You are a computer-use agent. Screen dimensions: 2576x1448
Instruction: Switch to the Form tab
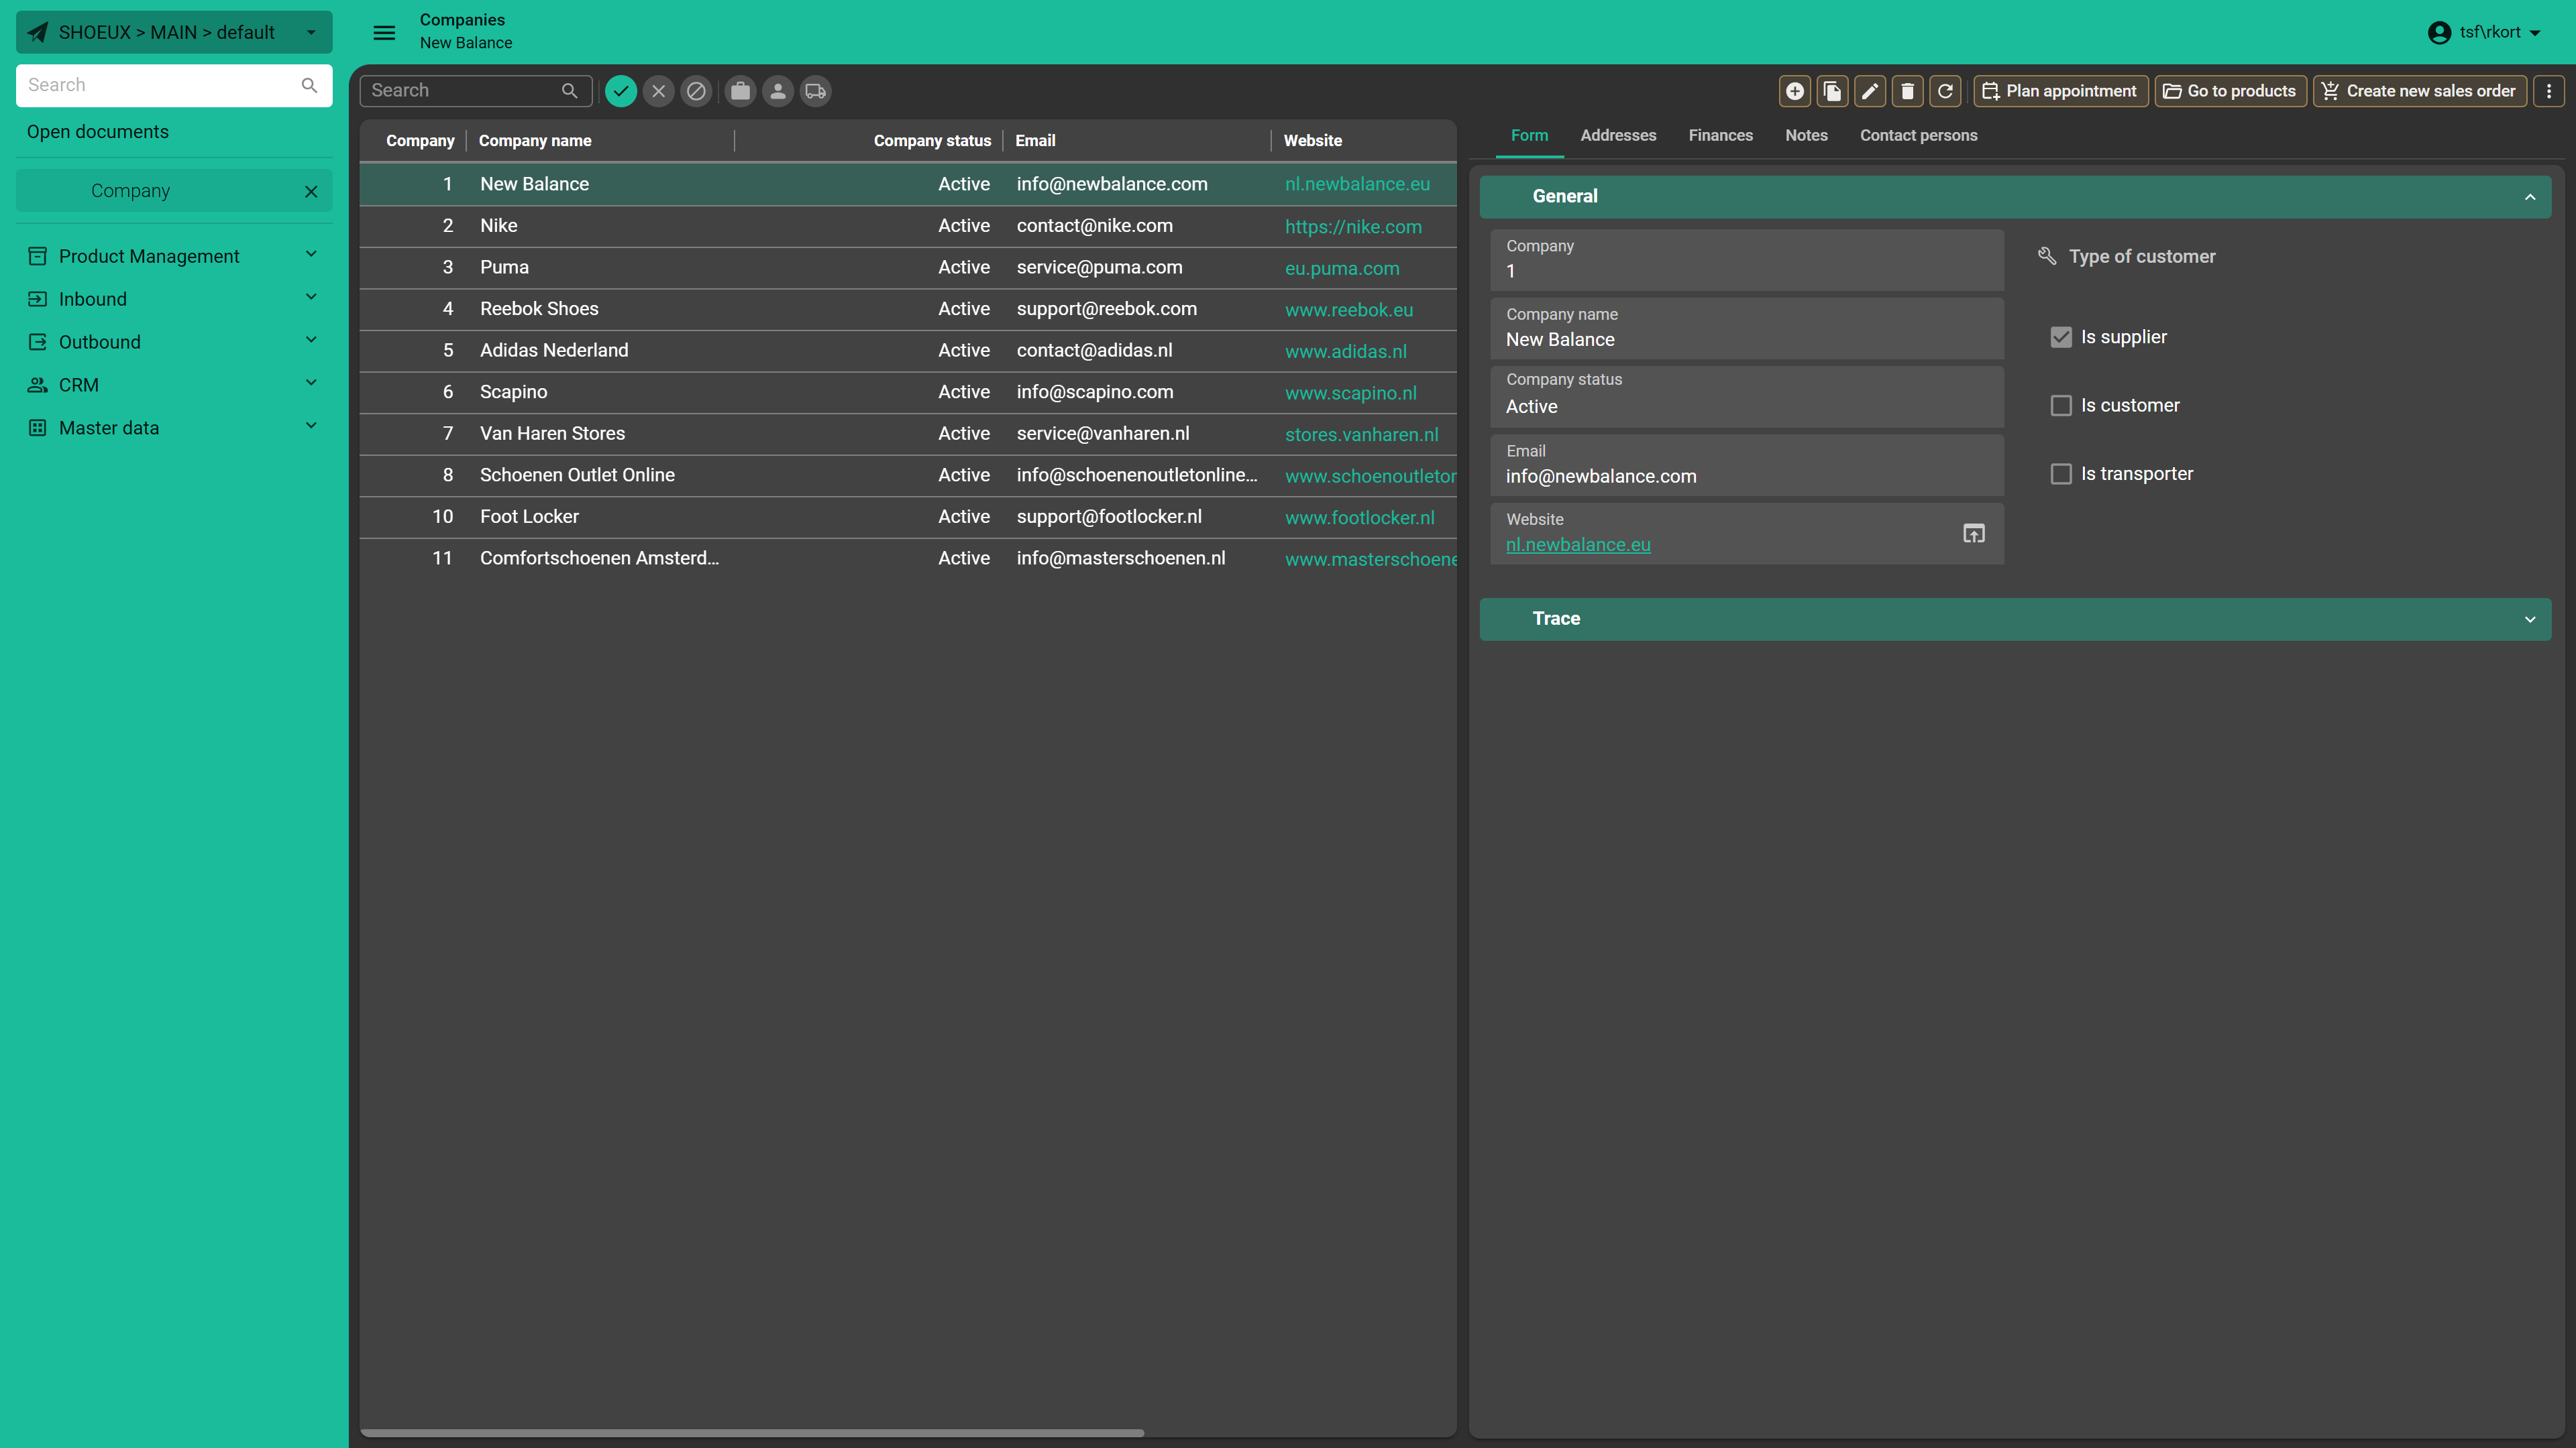tap(1529, 135)
